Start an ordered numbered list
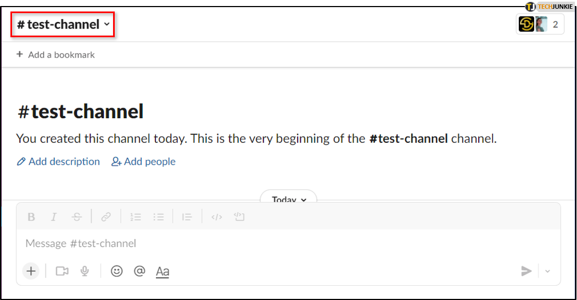Screen dimensions: 577x300 click(x=136, y=217)
